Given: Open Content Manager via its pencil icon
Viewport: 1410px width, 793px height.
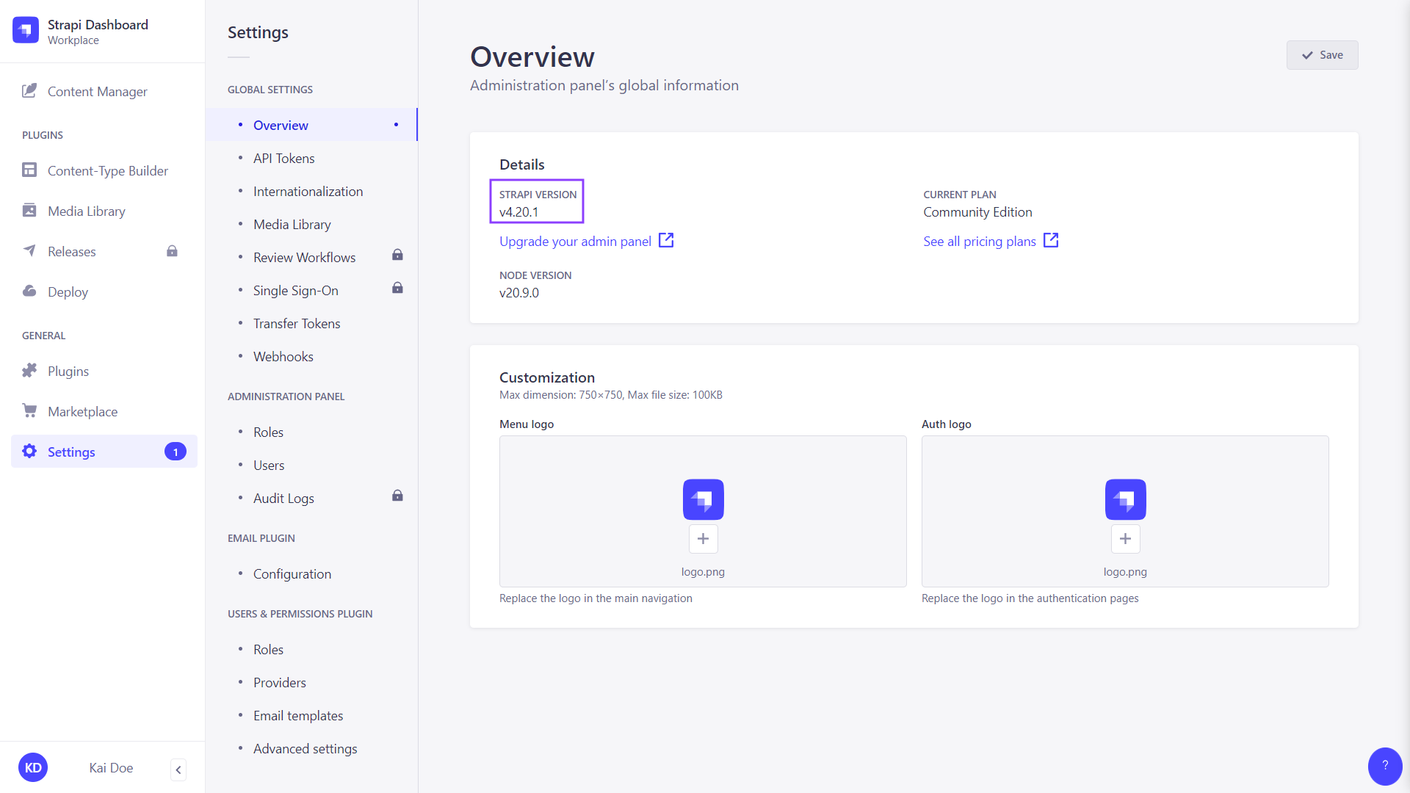Looking at the screenshot, I should (29, 91).
